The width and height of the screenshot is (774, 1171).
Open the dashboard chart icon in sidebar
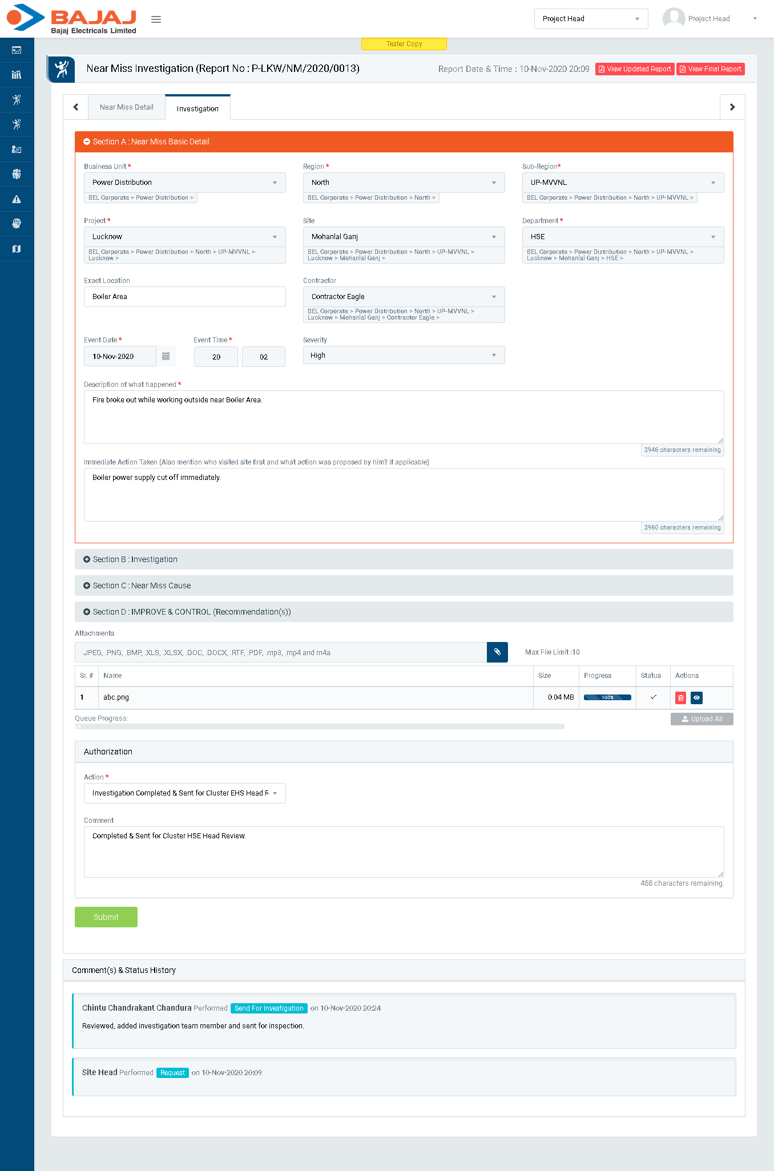click(x=17, y=50)
